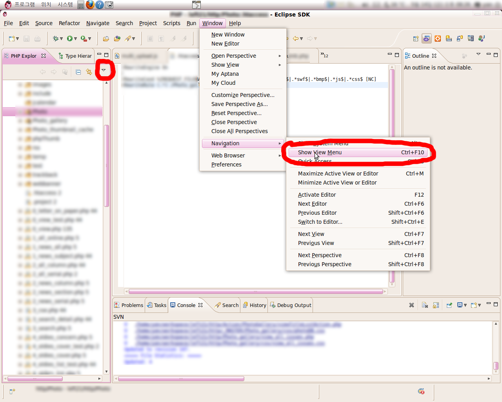Viewport: 502px width, 402px height.
Task: Click the Open folder toolbar icon
Action: [x=106, y=38]
